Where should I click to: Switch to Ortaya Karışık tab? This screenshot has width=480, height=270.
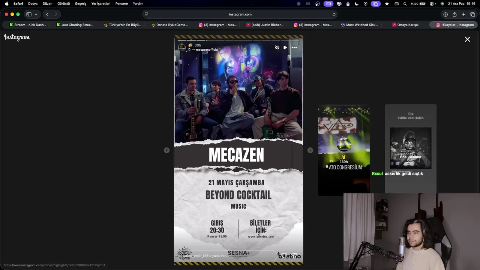click(405, 25)
